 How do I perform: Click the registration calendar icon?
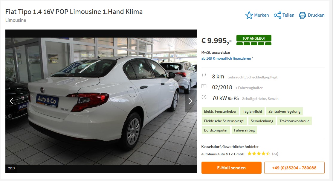(x=204, y=86)
